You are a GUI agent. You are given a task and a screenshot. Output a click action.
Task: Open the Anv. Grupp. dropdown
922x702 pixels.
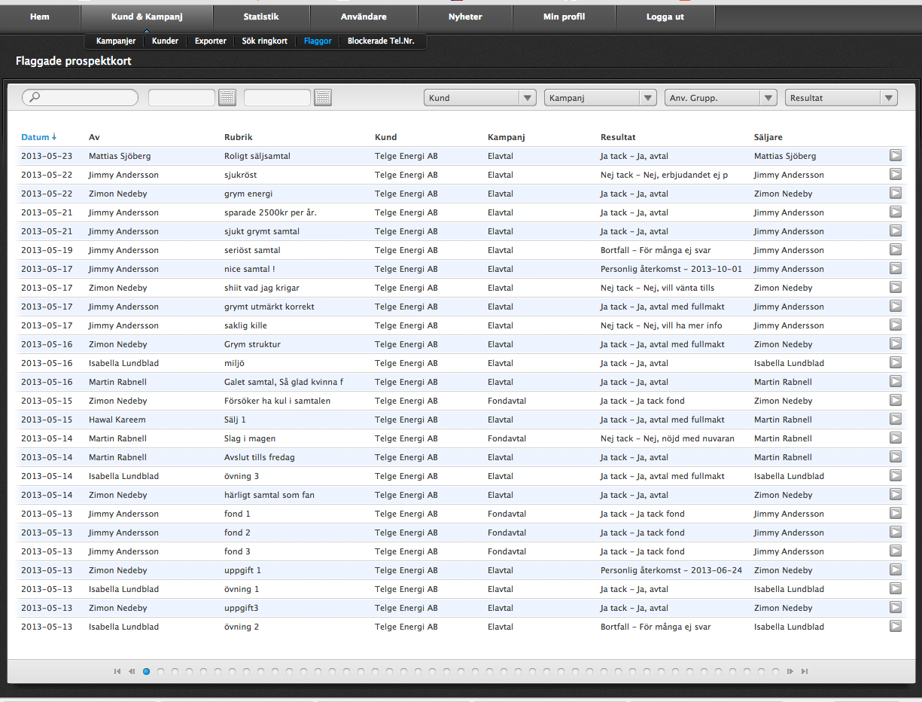pyautogui.click(x=721, y=98)
